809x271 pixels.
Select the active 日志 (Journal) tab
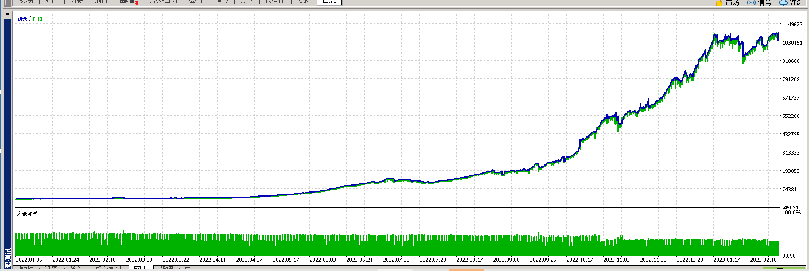click(x=329, y=2)
